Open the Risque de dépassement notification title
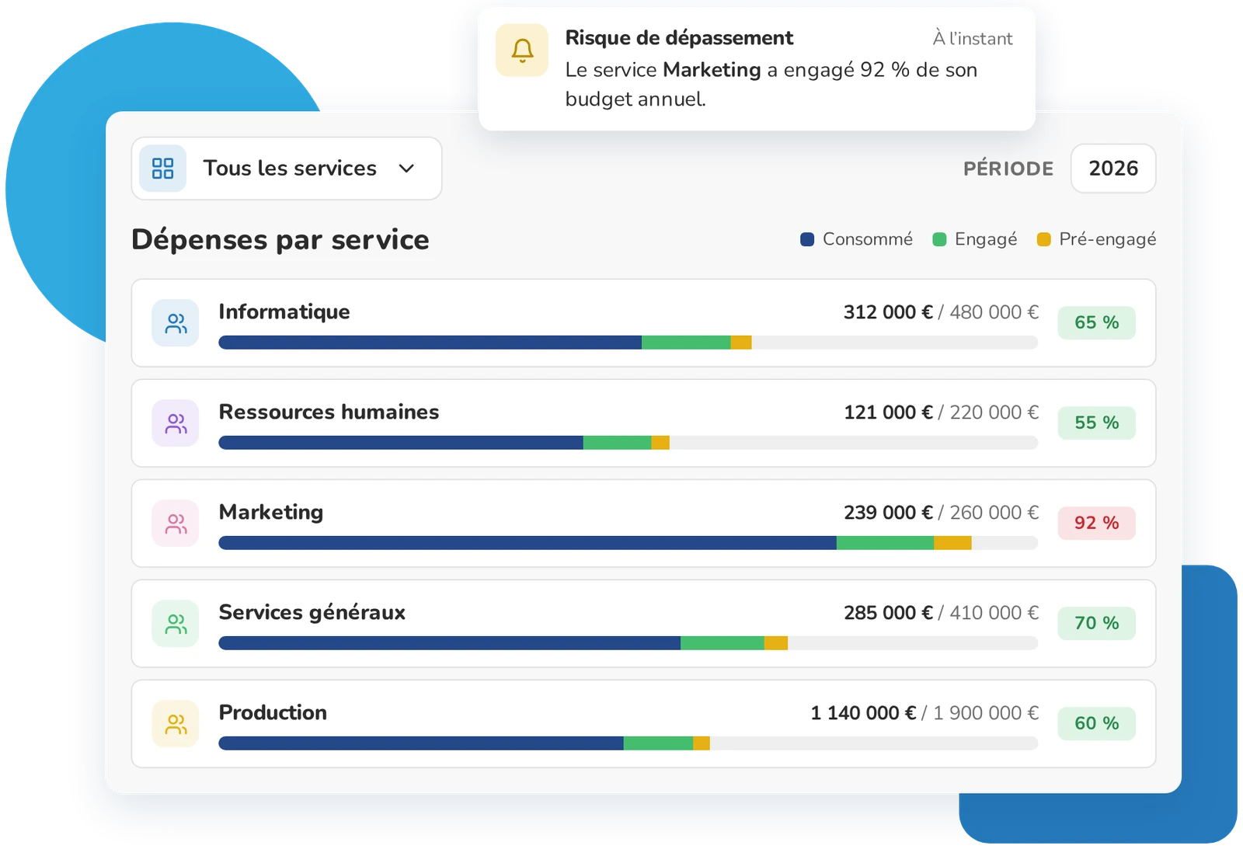 click(x=679, y=38)
